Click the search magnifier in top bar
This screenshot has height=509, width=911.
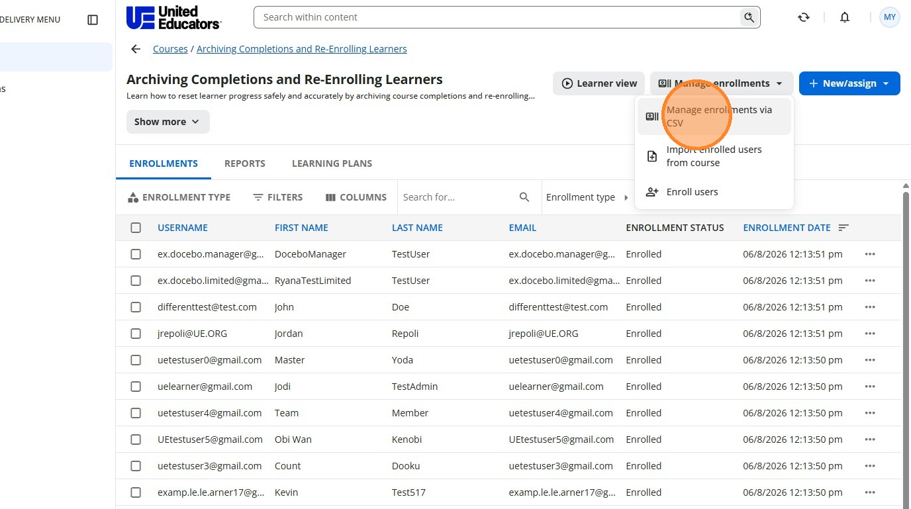749,17
